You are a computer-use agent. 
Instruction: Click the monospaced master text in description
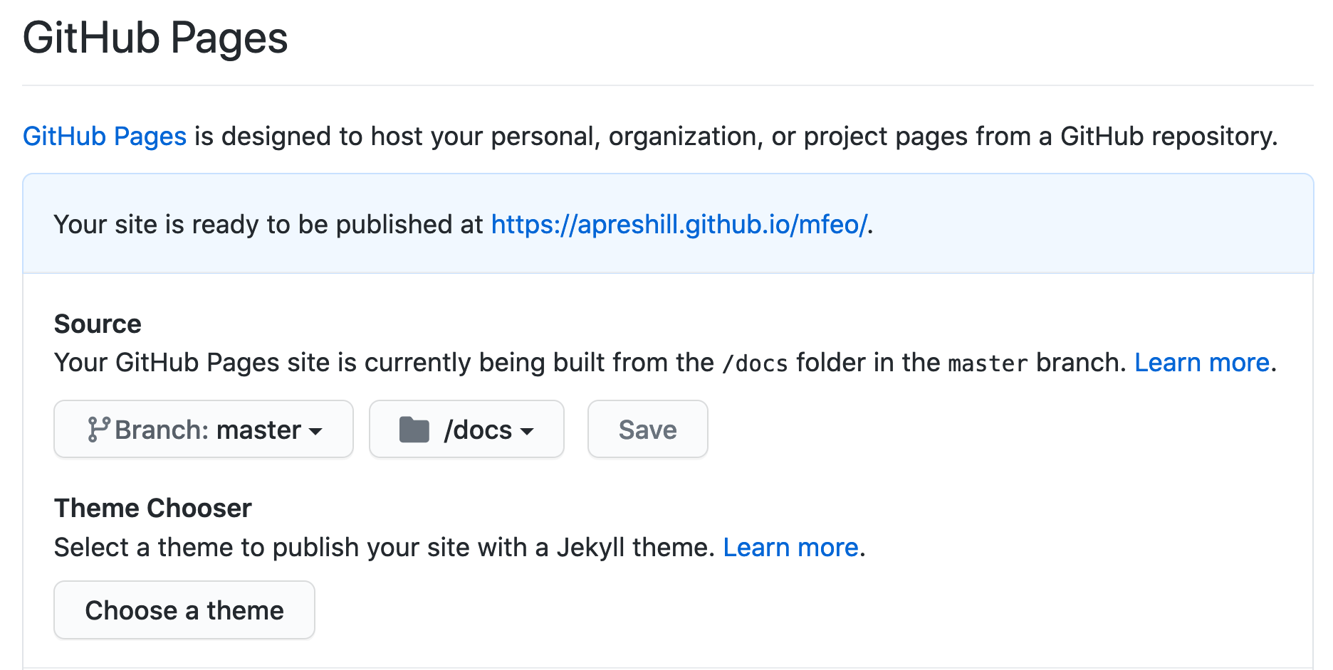tap(988, 363)
